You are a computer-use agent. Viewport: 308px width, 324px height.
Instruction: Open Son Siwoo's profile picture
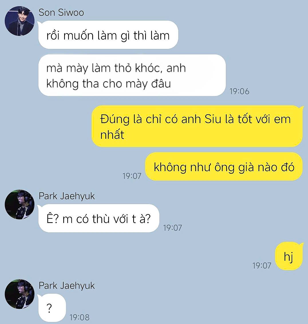pyautogui.click(x=20, y=21)
